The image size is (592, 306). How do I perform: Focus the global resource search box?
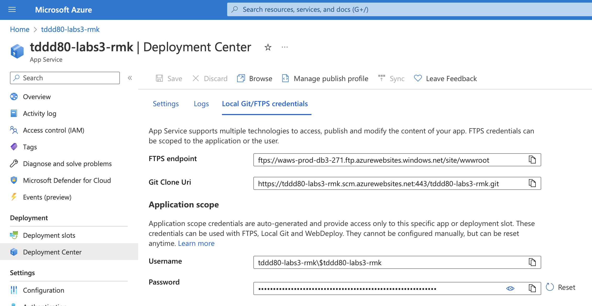tap(409, 9)
